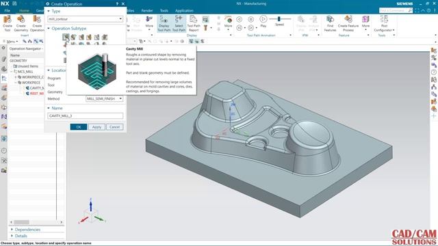The width and height of the screenshot is (438, 246).
Task: Collapse the Location section
Action: (49, 70)
